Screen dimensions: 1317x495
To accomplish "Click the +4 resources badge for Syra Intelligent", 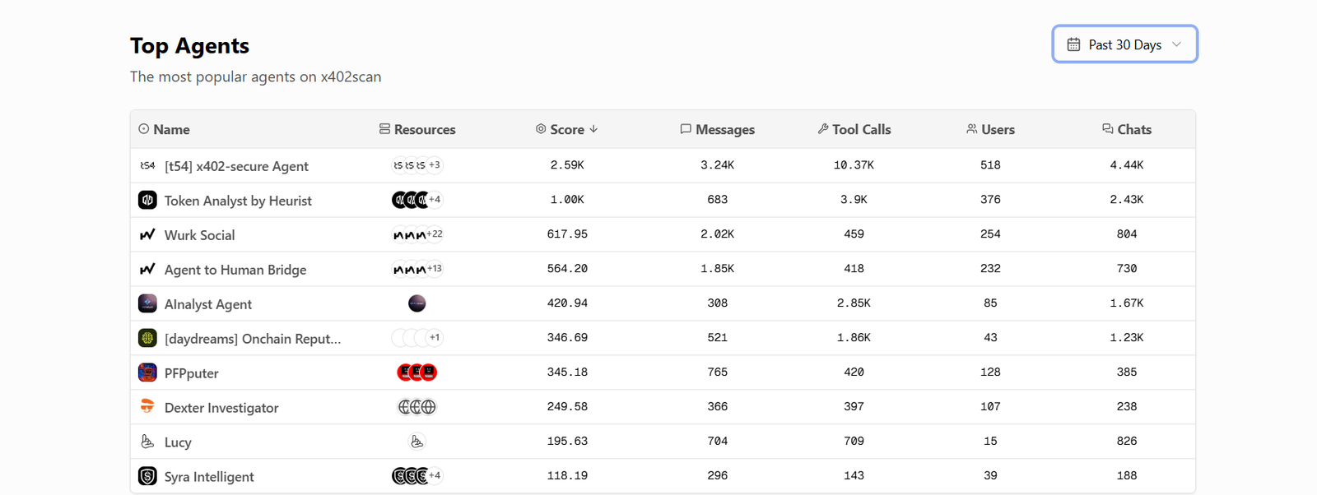I will click(x=435, y=476).
